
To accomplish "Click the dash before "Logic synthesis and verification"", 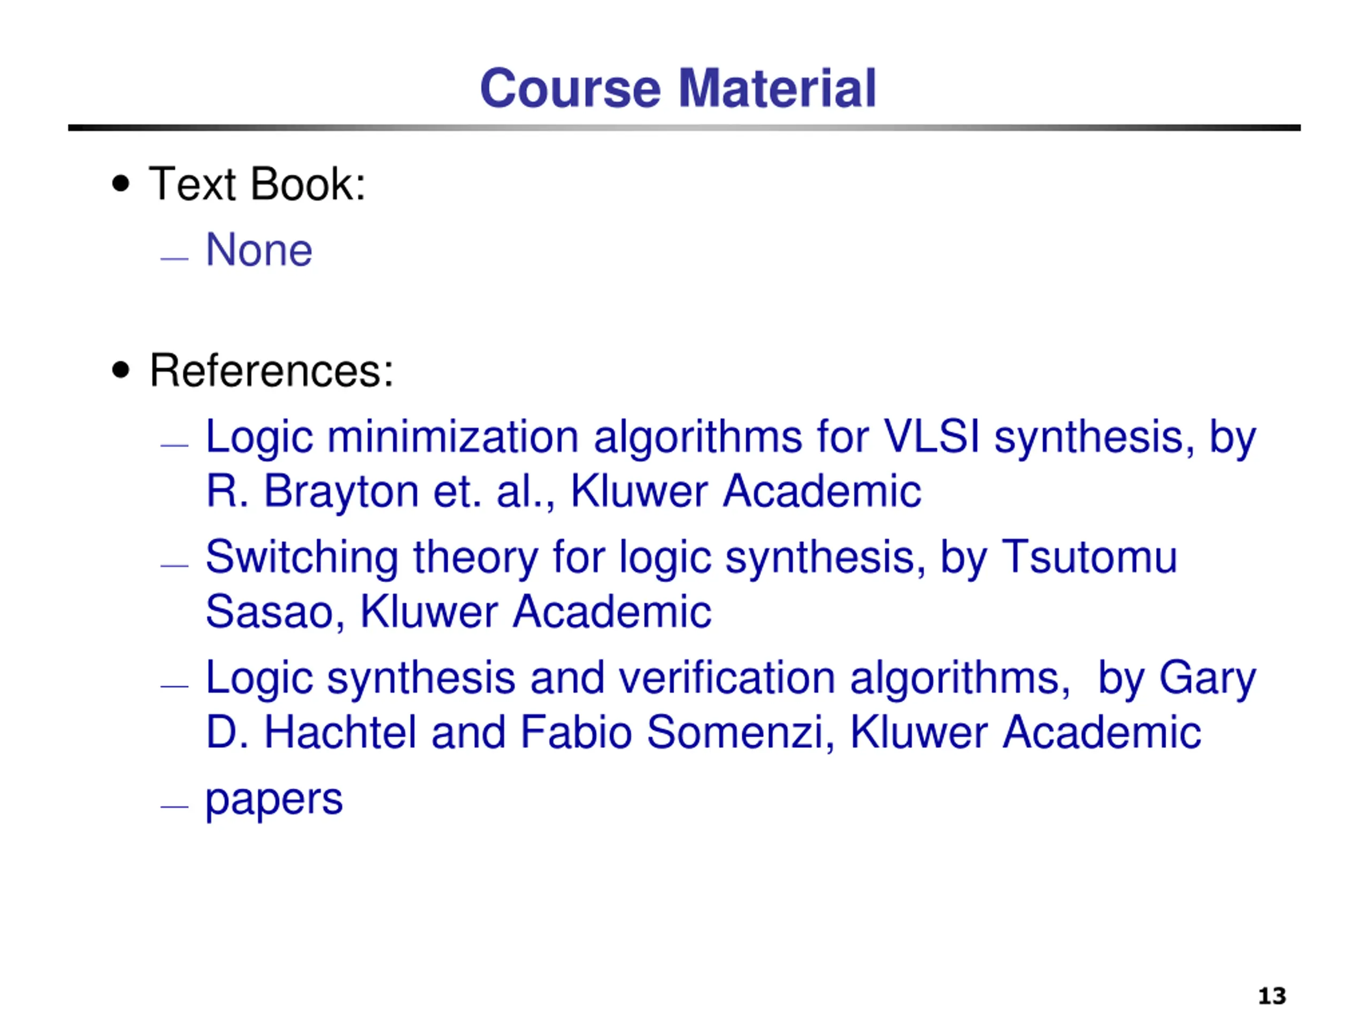I will pos(174,686).
